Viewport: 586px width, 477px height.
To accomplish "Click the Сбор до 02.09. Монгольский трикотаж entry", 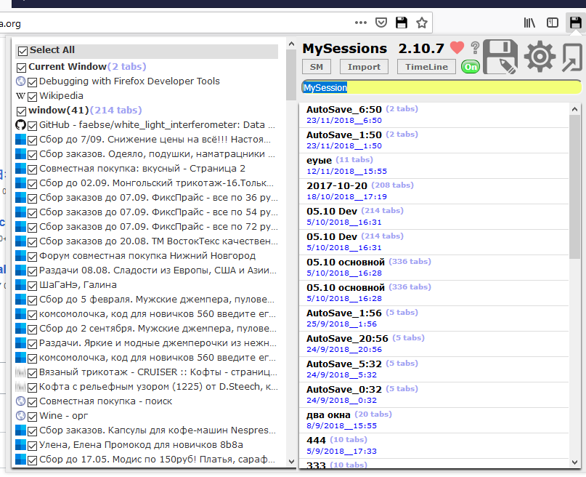I will click(157, 183).
